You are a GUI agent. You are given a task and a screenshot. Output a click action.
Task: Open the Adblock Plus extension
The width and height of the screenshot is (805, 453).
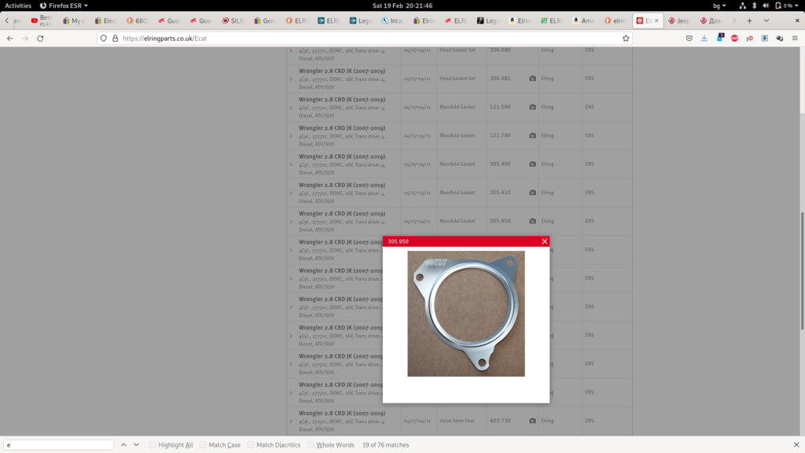pos(735,39)
